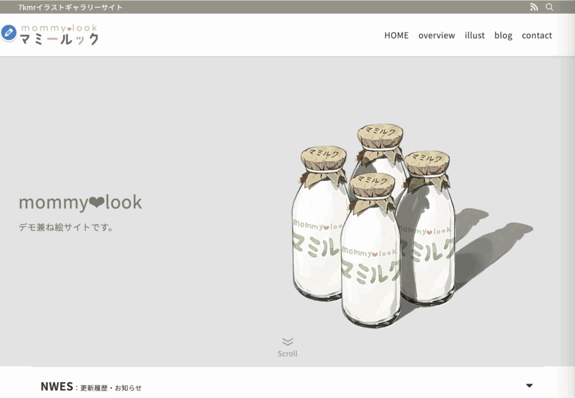Click the Scroll label text

pyautogui.click(x=287, y=354)
